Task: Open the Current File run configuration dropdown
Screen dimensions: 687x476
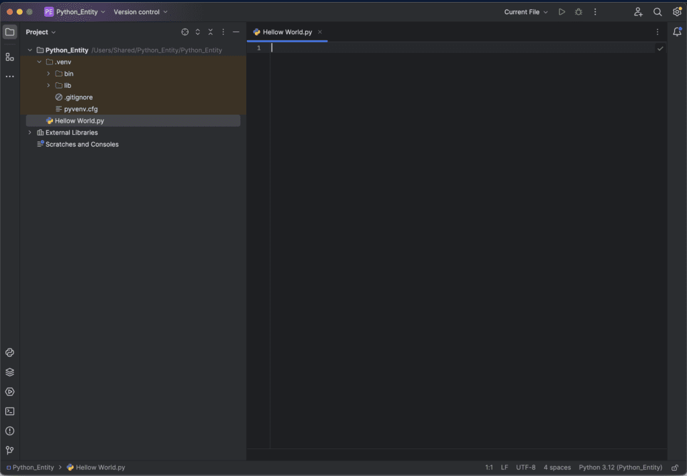Action: 526,12
